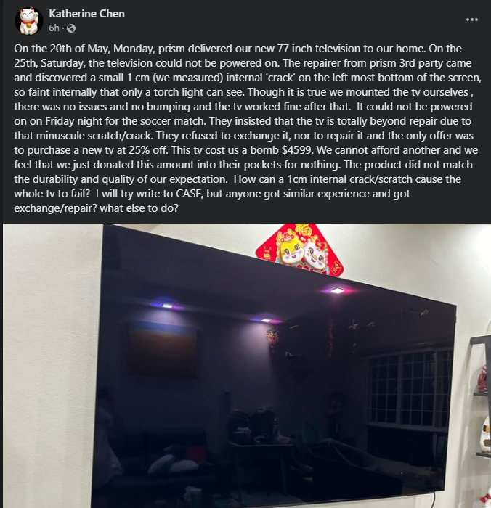Open the attached television photo
The image size is (491, 508).
tap(247, 366)
